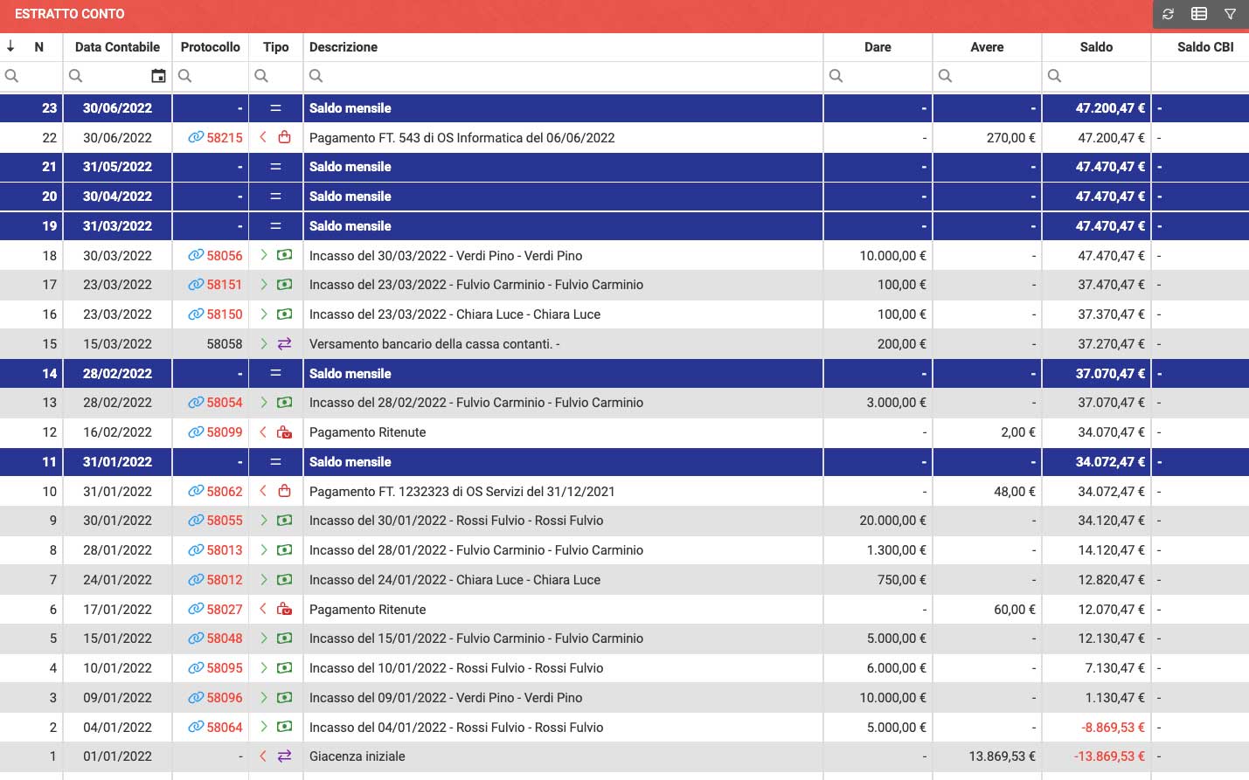Click the link icon next to 58064
1249x780 pixels.
[196, 727]
